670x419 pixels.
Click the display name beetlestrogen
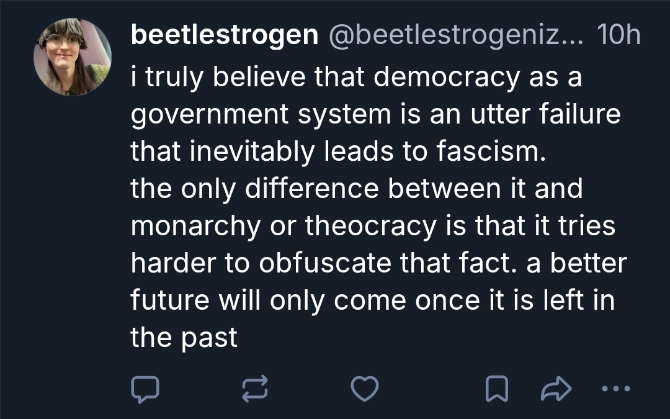tap(225, 37)
